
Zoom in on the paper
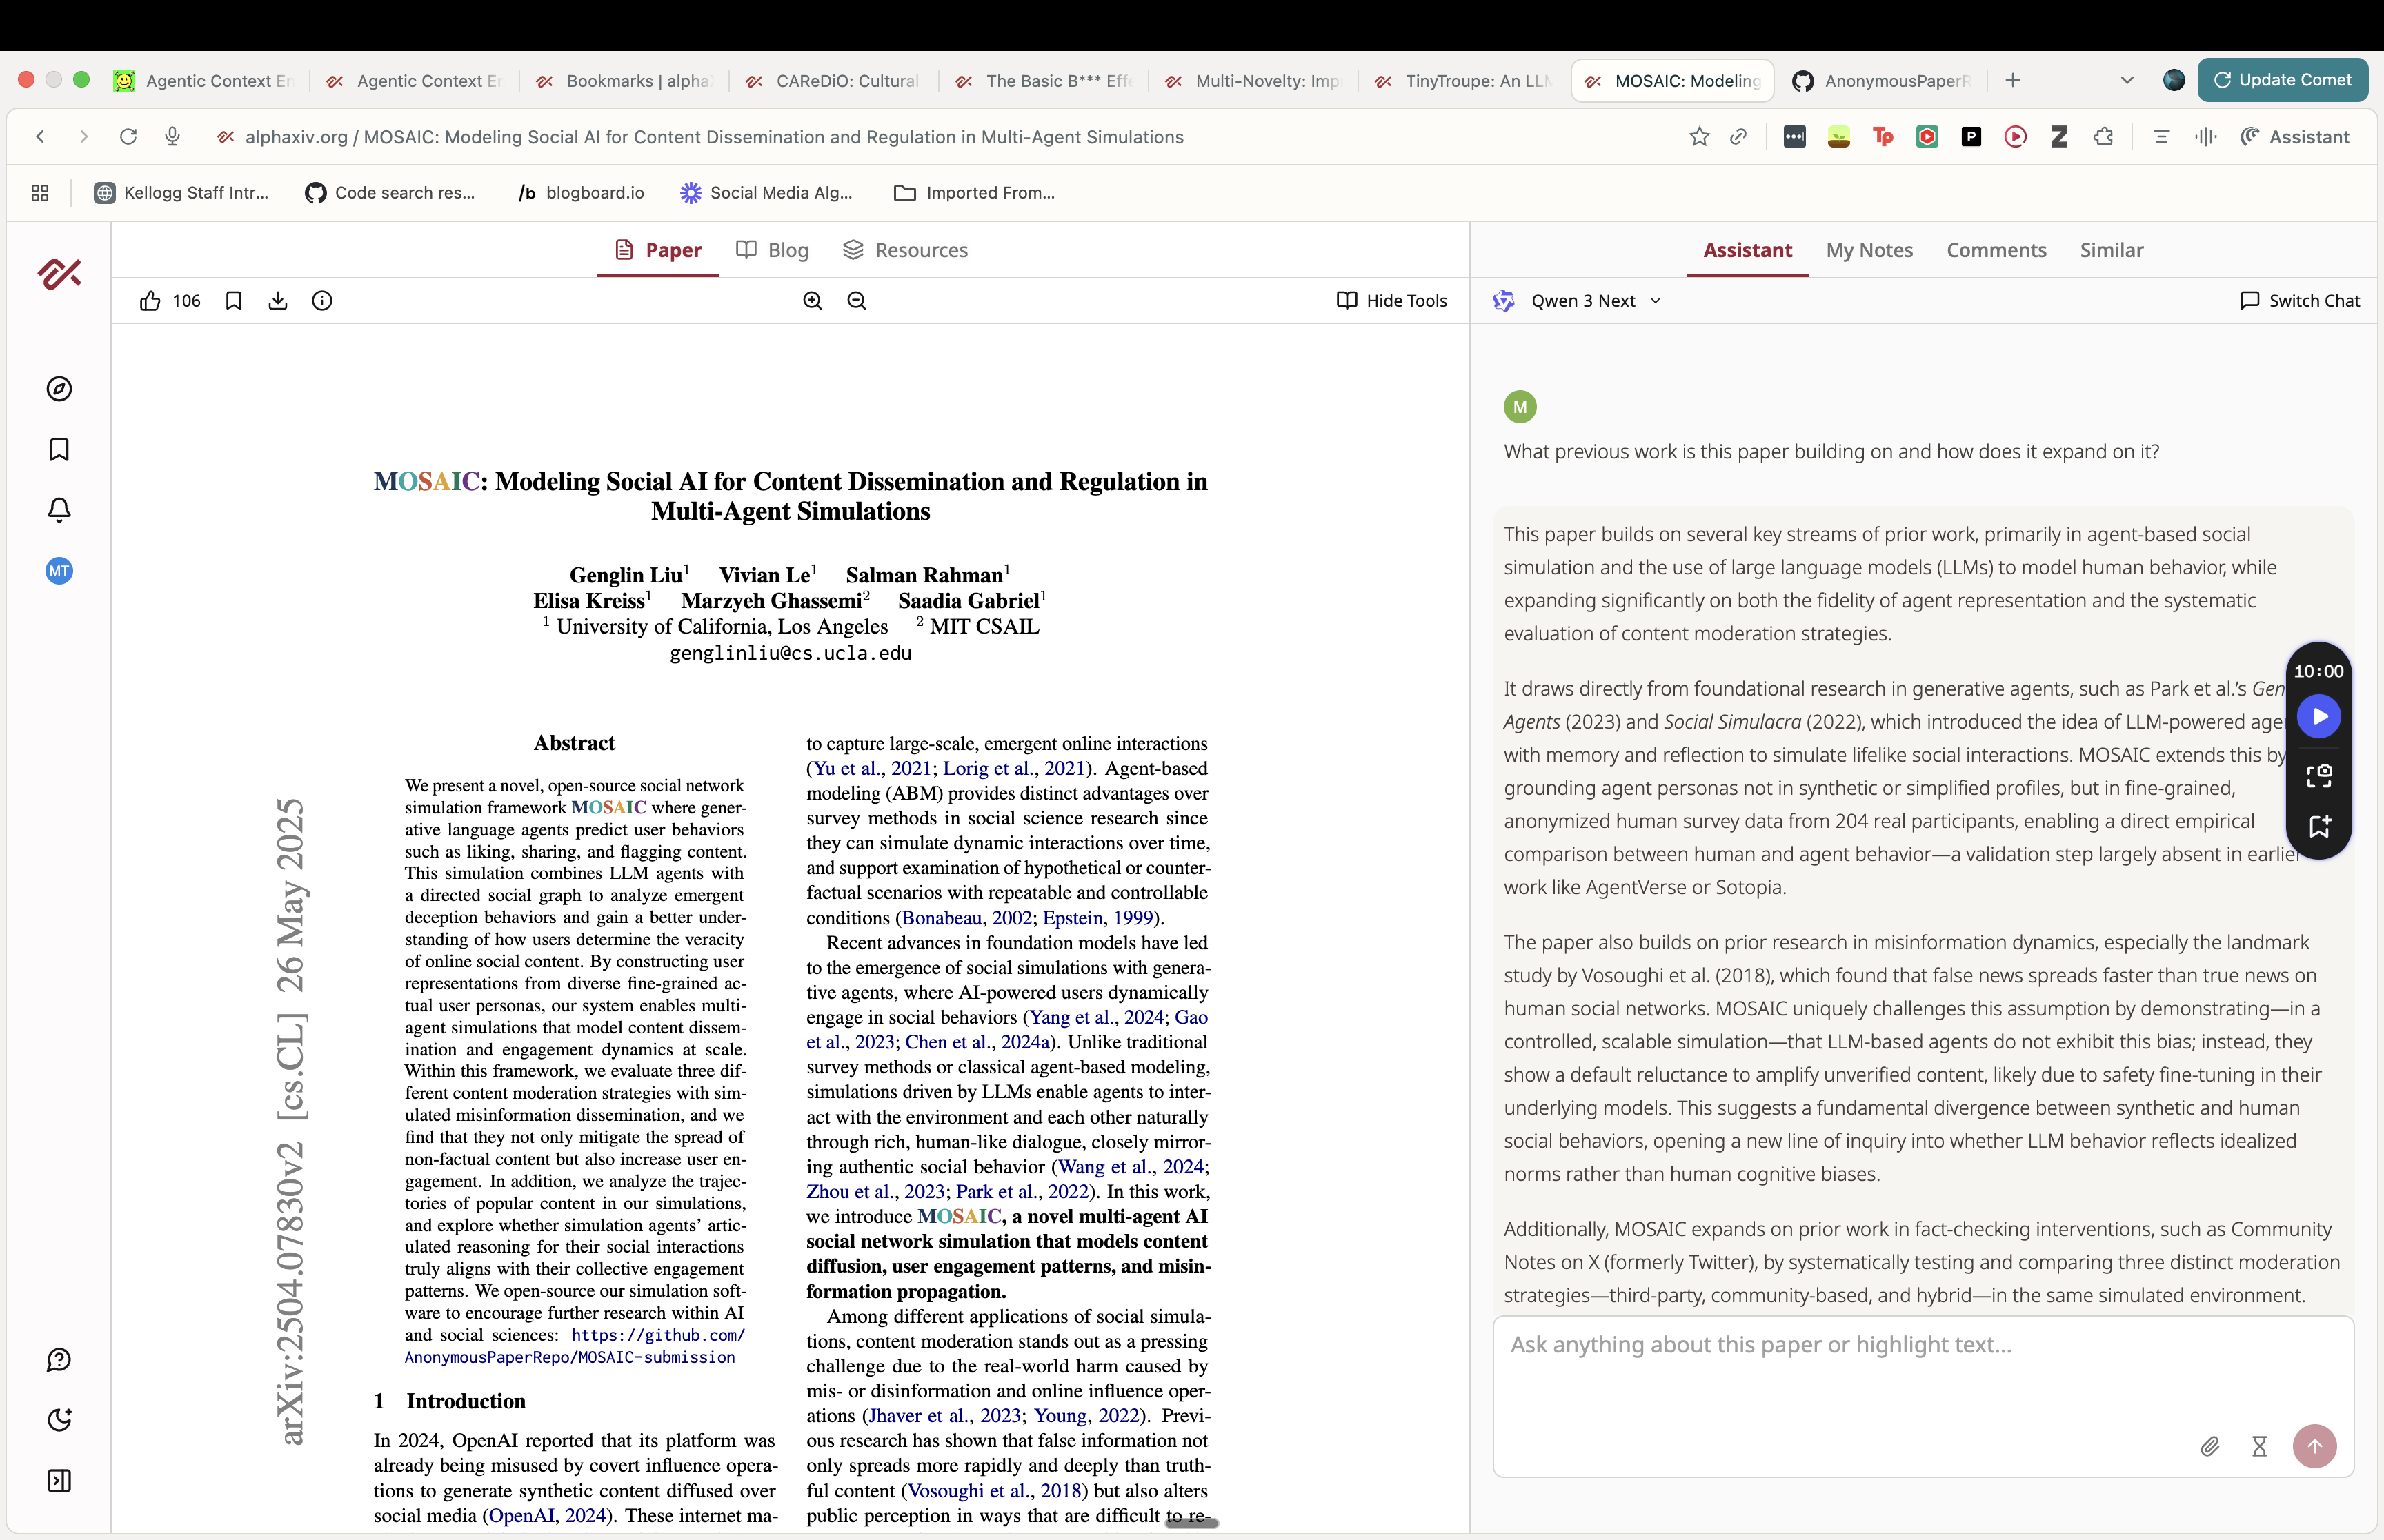tap(813, 301)
